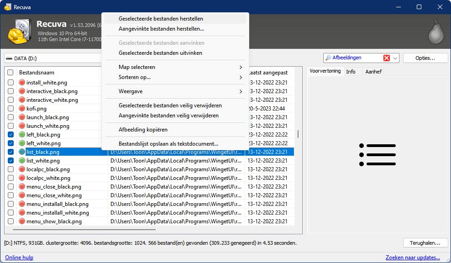
Task: Click the green status dot of list_white.png
Action: [22, 160]
